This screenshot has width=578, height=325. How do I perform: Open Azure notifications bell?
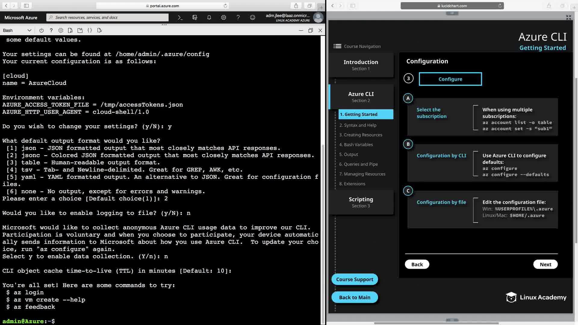[x=209, y=17]
